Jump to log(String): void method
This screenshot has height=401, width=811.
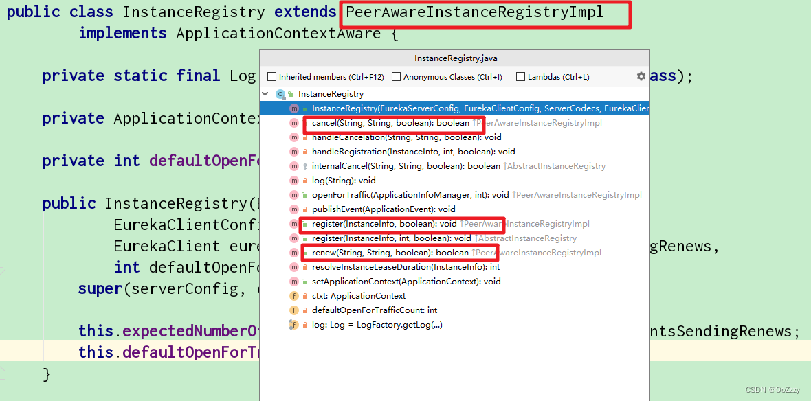344,181
